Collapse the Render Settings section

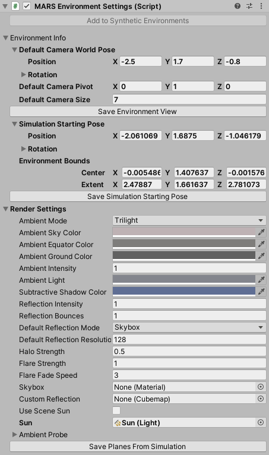pyautogui.click(x=5, y=209)
